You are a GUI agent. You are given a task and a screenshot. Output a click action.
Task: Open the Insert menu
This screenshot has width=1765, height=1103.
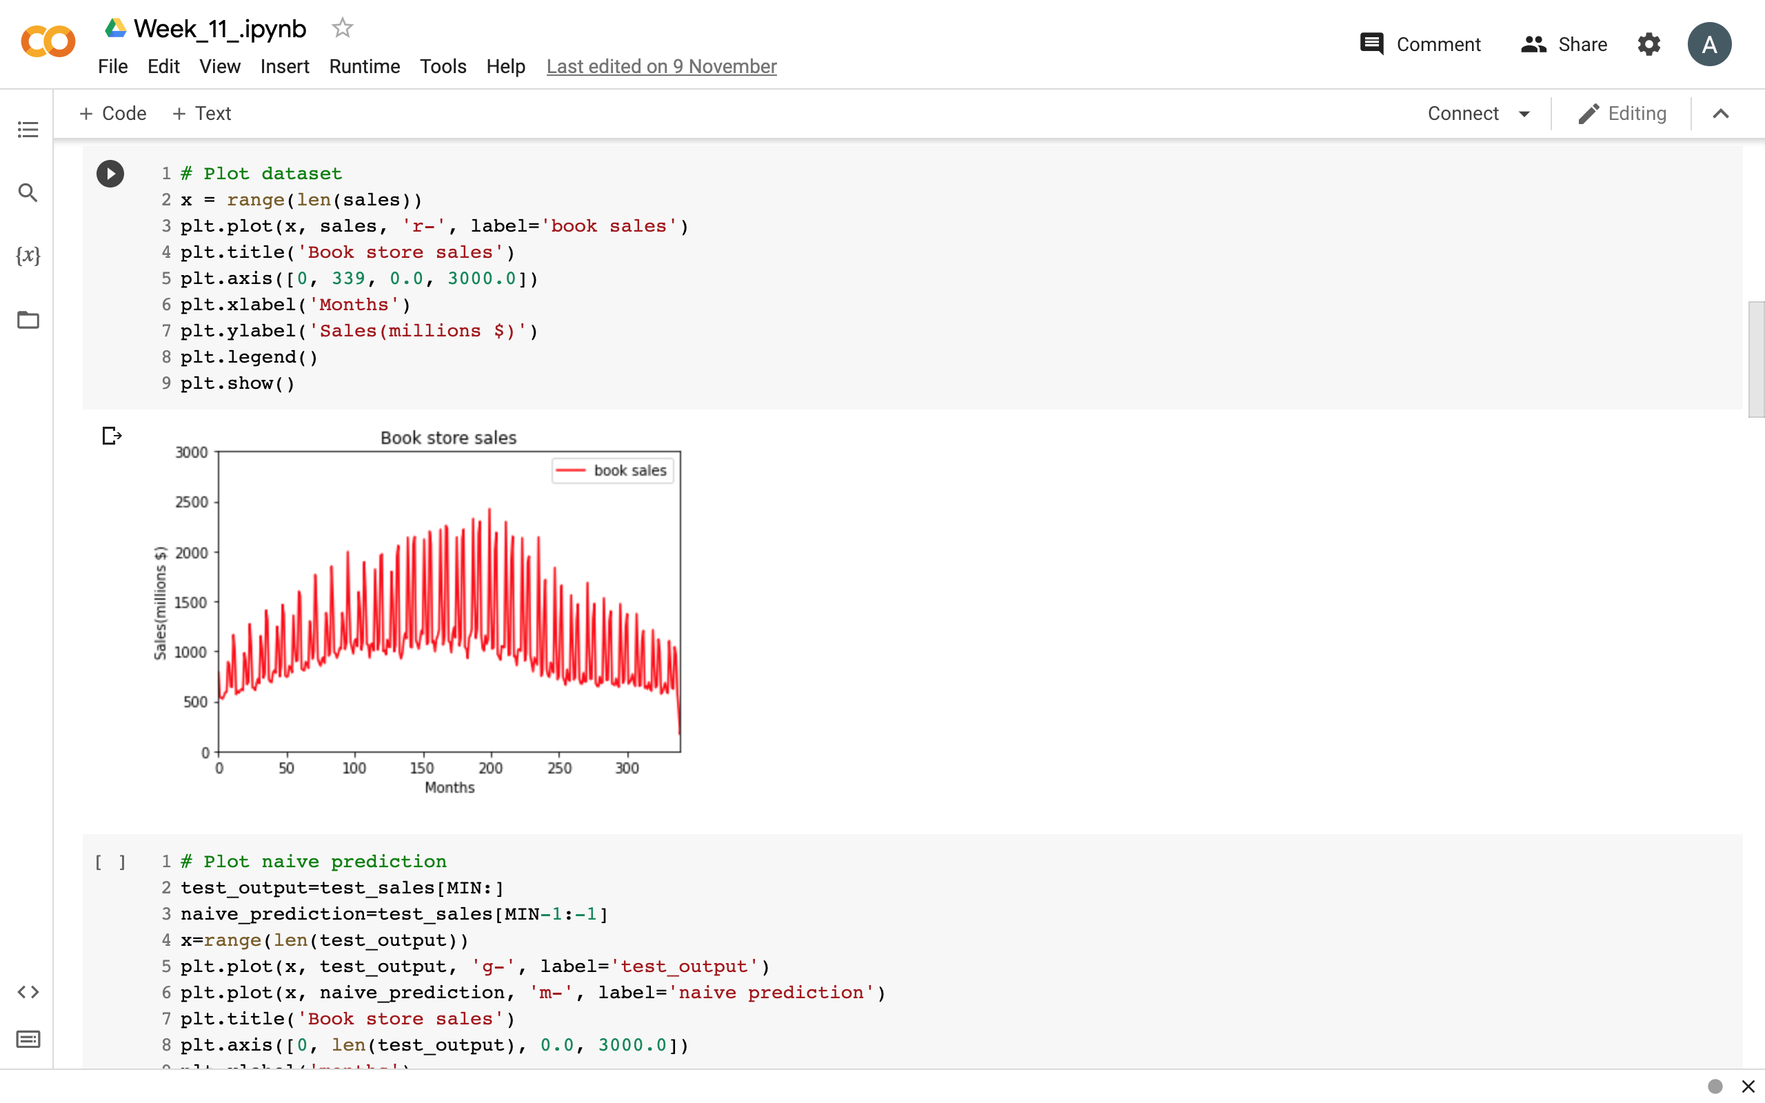point(285,66)
